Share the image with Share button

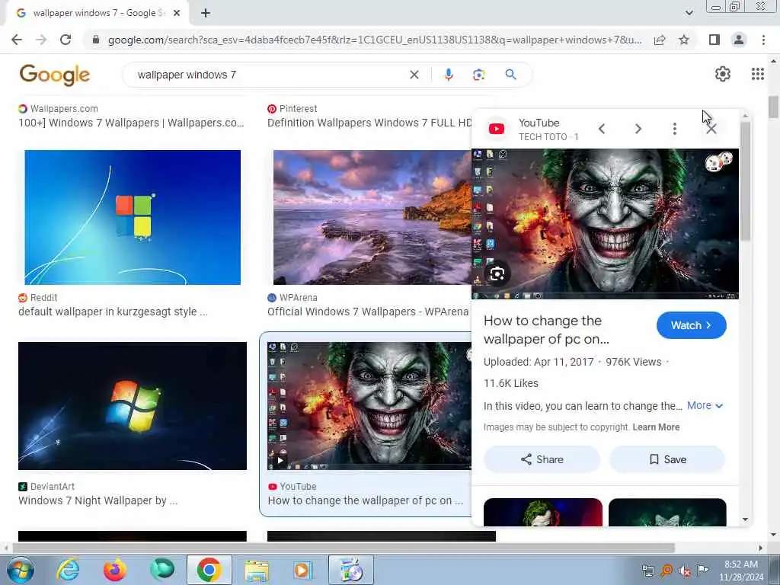[x=542, y=459]
